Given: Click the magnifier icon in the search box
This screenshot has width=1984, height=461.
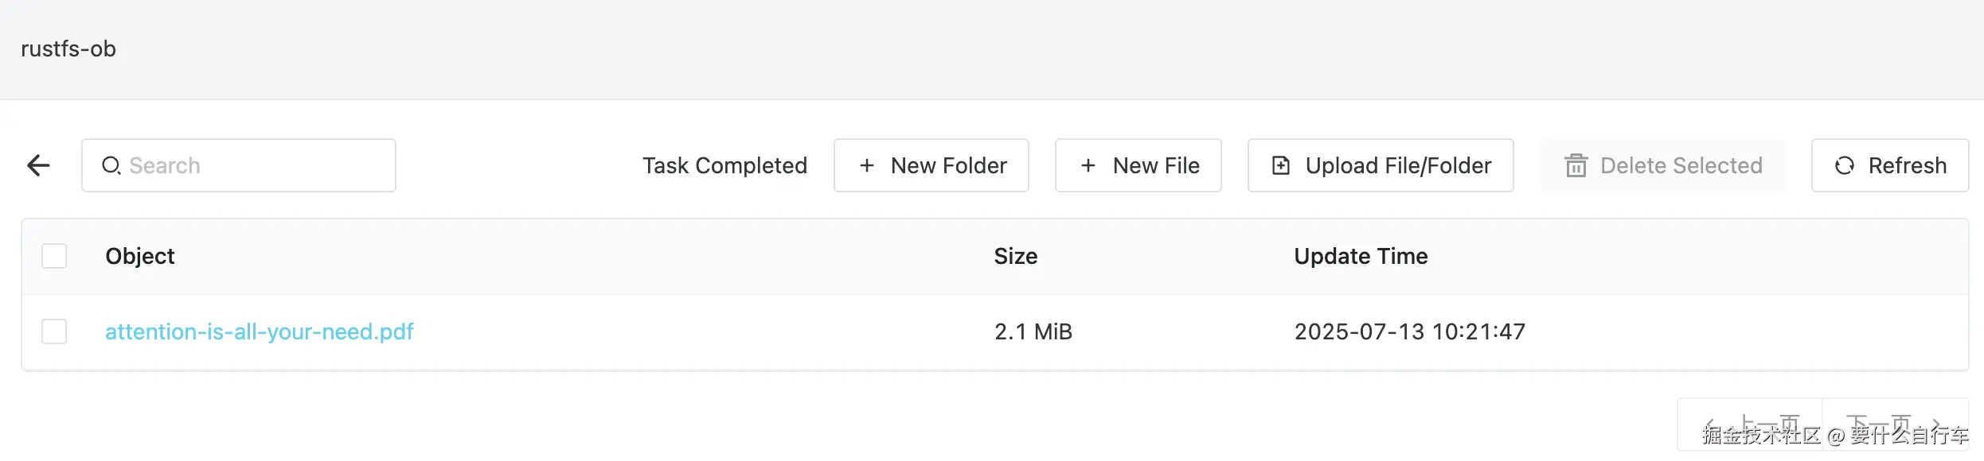Looking at the screenshot, I should (111, 165).
